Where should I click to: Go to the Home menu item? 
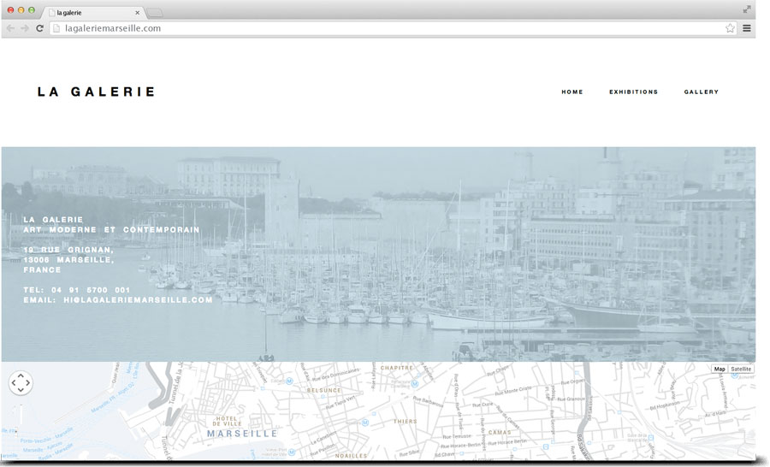pyautogui.click(x=572, y=92)
